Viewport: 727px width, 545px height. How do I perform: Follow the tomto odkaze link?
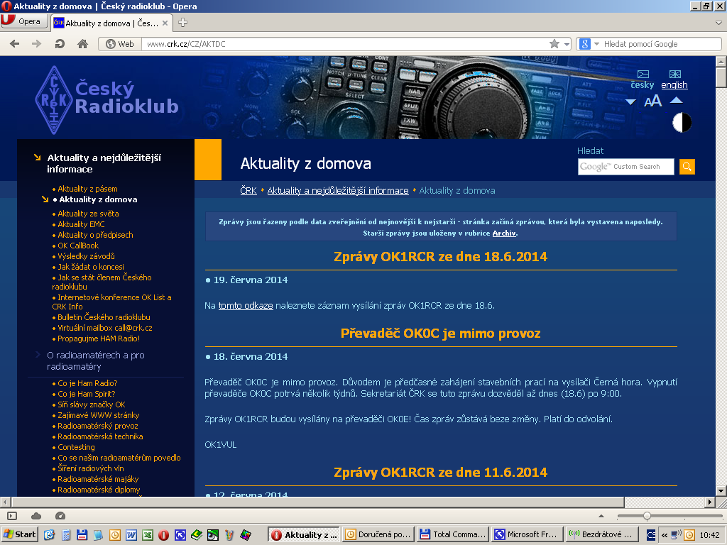tap(246, 305)
